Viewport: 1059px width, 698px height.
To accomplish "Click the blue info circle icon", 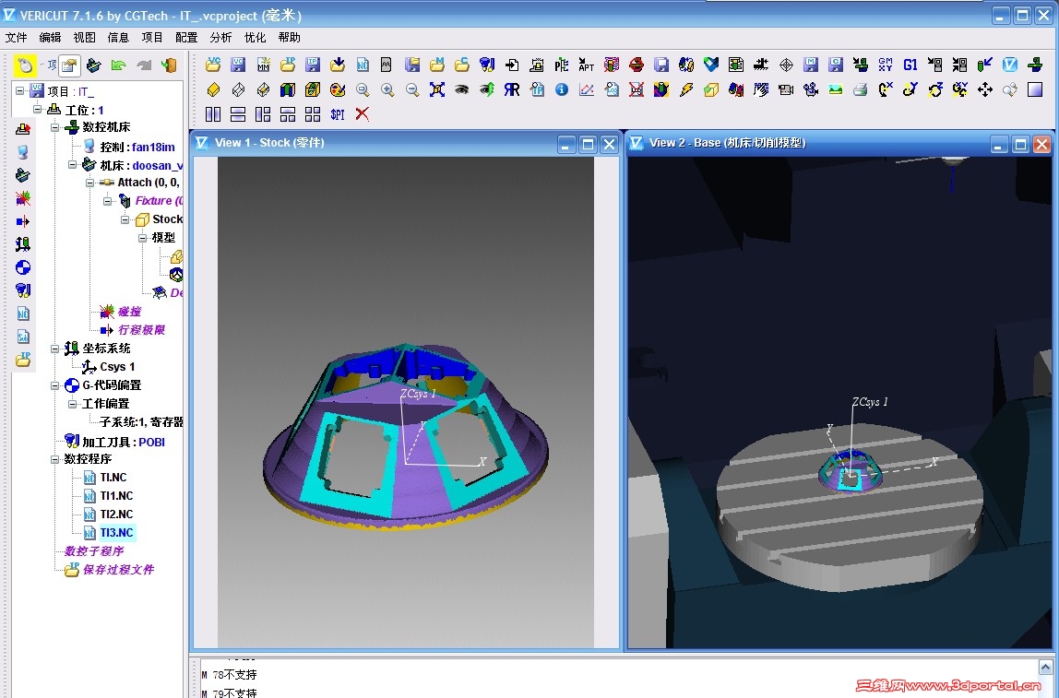I will [x=562, y=89].
